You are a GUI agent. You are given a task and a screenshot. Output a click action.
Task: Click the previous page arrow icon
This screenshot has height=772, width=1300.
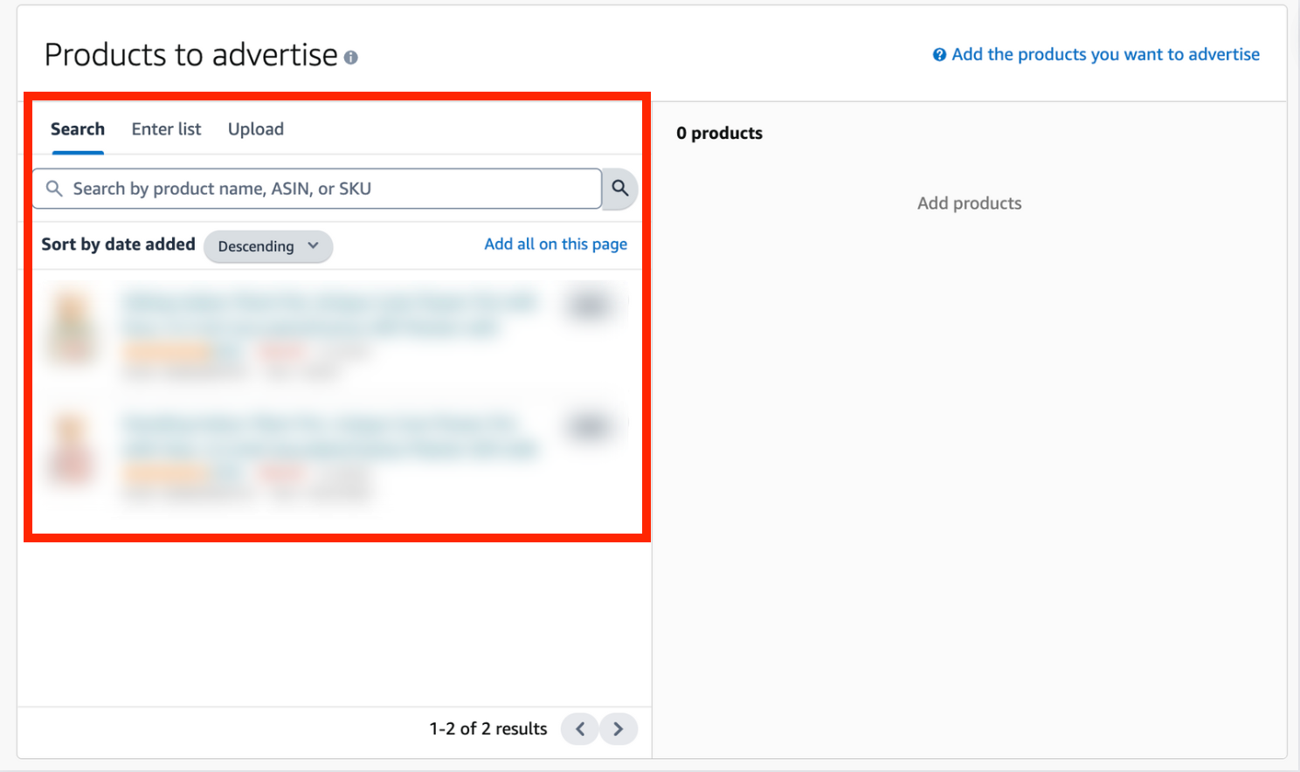(x=579, y=728)
